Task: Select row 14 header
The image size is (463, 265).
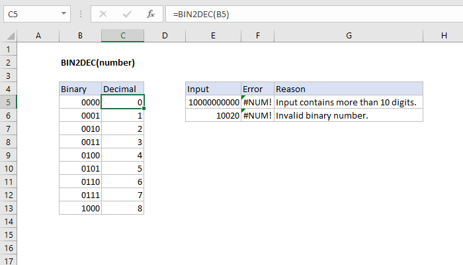Action: tap(8, 221)
